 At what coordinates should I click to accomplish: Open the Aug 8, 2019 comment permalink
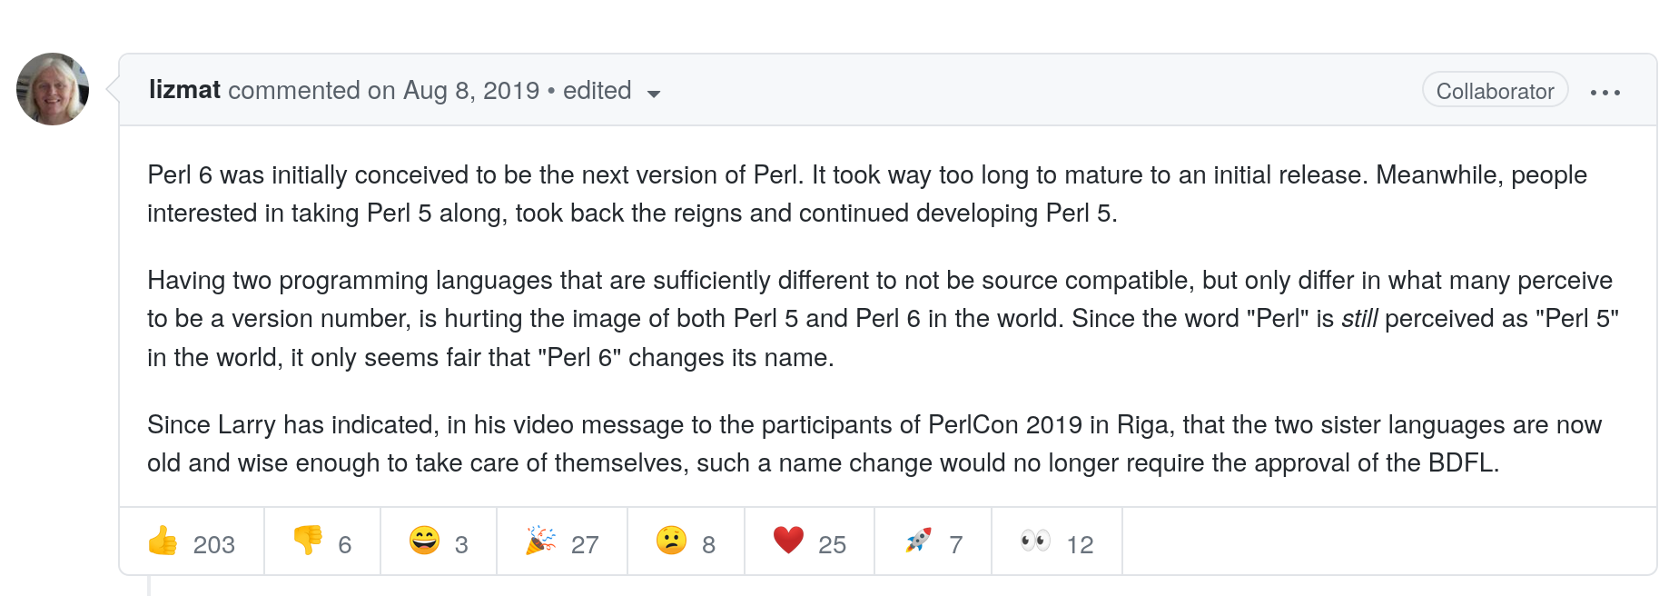coord(471,91)
